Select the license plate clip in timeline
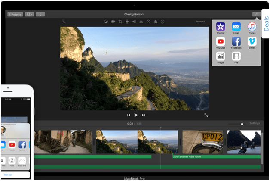The image size is (270, 181). (x=202, y=142)
